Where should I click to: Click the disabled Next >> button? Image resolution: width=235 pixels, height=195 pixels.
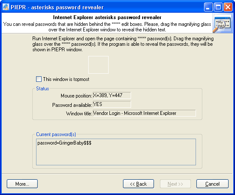click(175, 184)
